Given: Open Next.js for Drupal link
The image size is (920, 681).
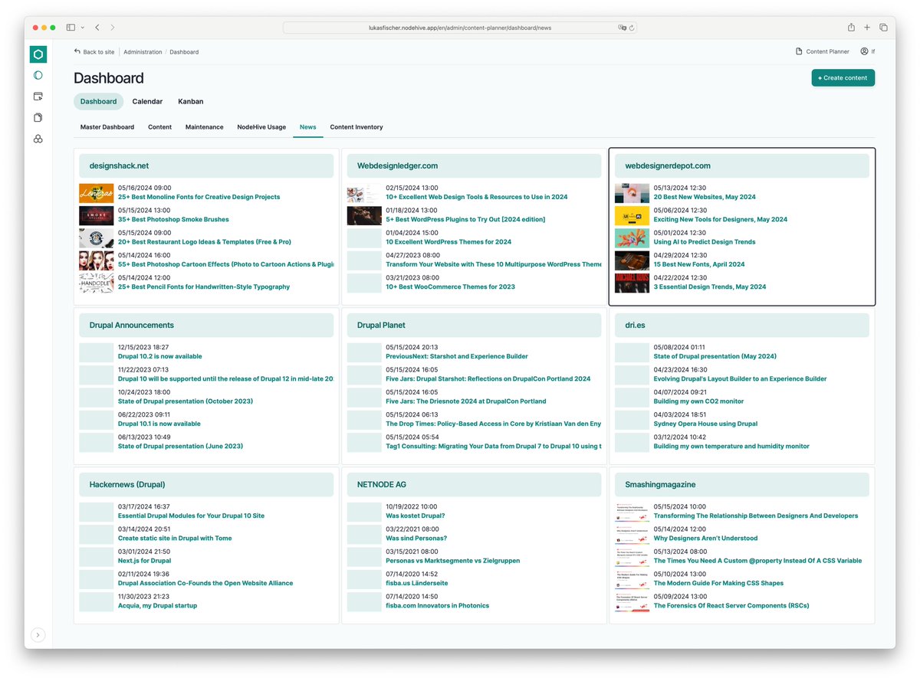Looking at the screenshot, I should (145, 561).
